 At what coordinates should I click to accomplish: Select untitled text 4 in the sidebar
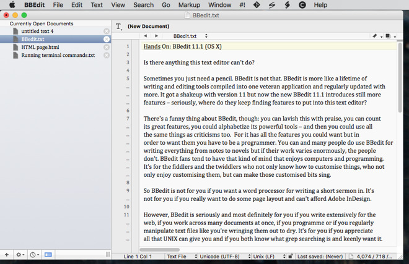click(x=55, y=32)
